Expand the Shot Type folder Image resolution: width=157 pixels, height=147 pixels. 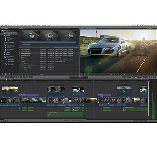tap(3, 55)
